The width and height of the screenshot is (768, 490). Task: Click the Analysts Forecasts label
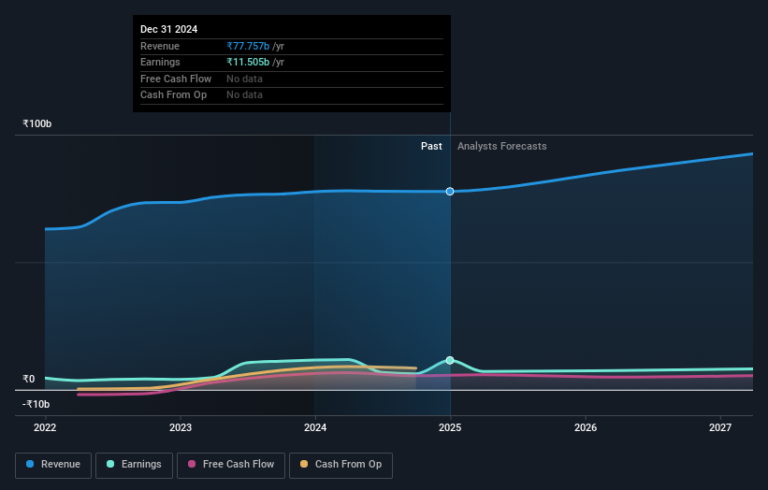pos(502,147)
